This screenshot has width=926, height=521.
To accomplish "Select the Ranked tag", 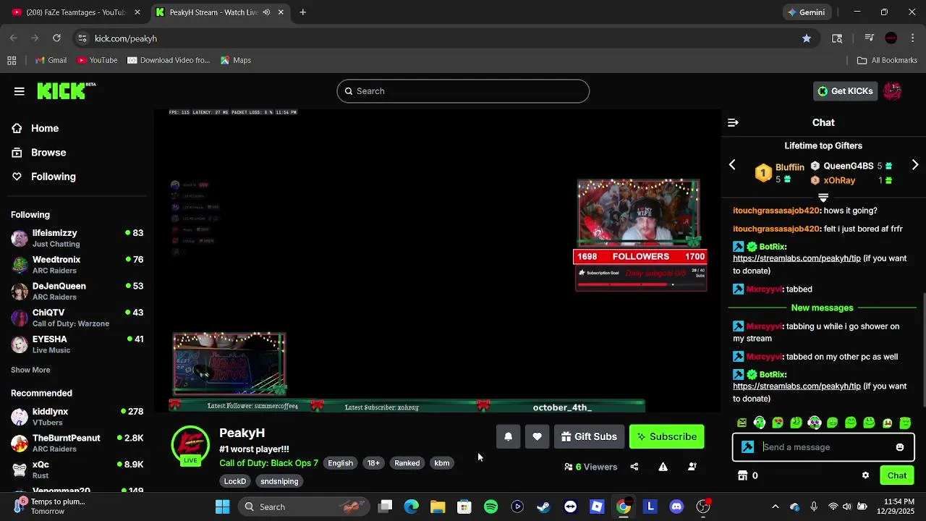I will tap(407, 463).
